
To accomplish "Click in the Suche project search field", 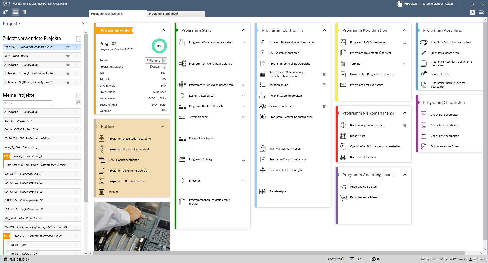I will (x=27, y=103).
